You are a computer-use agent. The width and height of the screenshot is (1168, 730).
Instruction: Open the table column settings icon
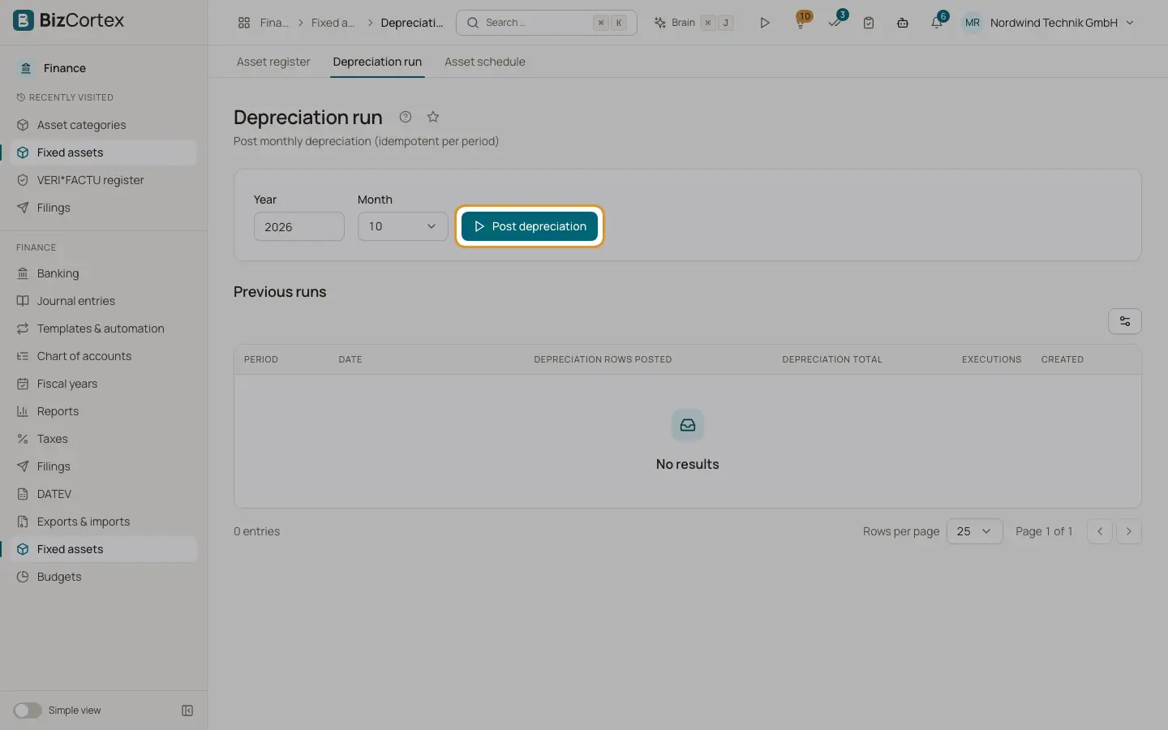[x=1125, y=321]
